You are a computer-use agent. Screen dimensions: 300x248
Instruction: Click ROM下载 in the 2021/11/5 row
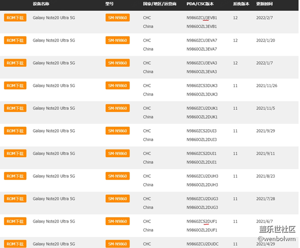coord(15,108)
